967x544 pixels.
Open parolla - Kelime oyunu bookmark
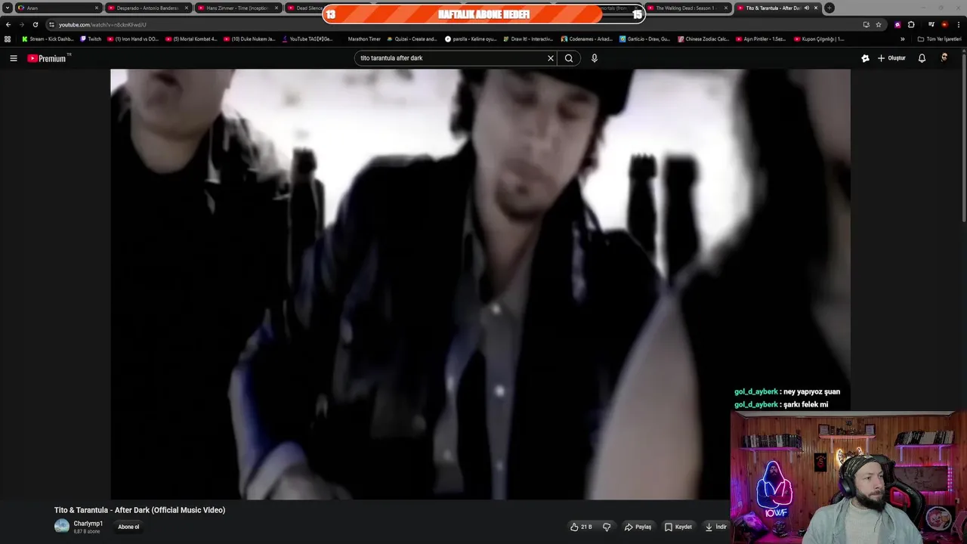pyautogui.click(x=471, y=39)
